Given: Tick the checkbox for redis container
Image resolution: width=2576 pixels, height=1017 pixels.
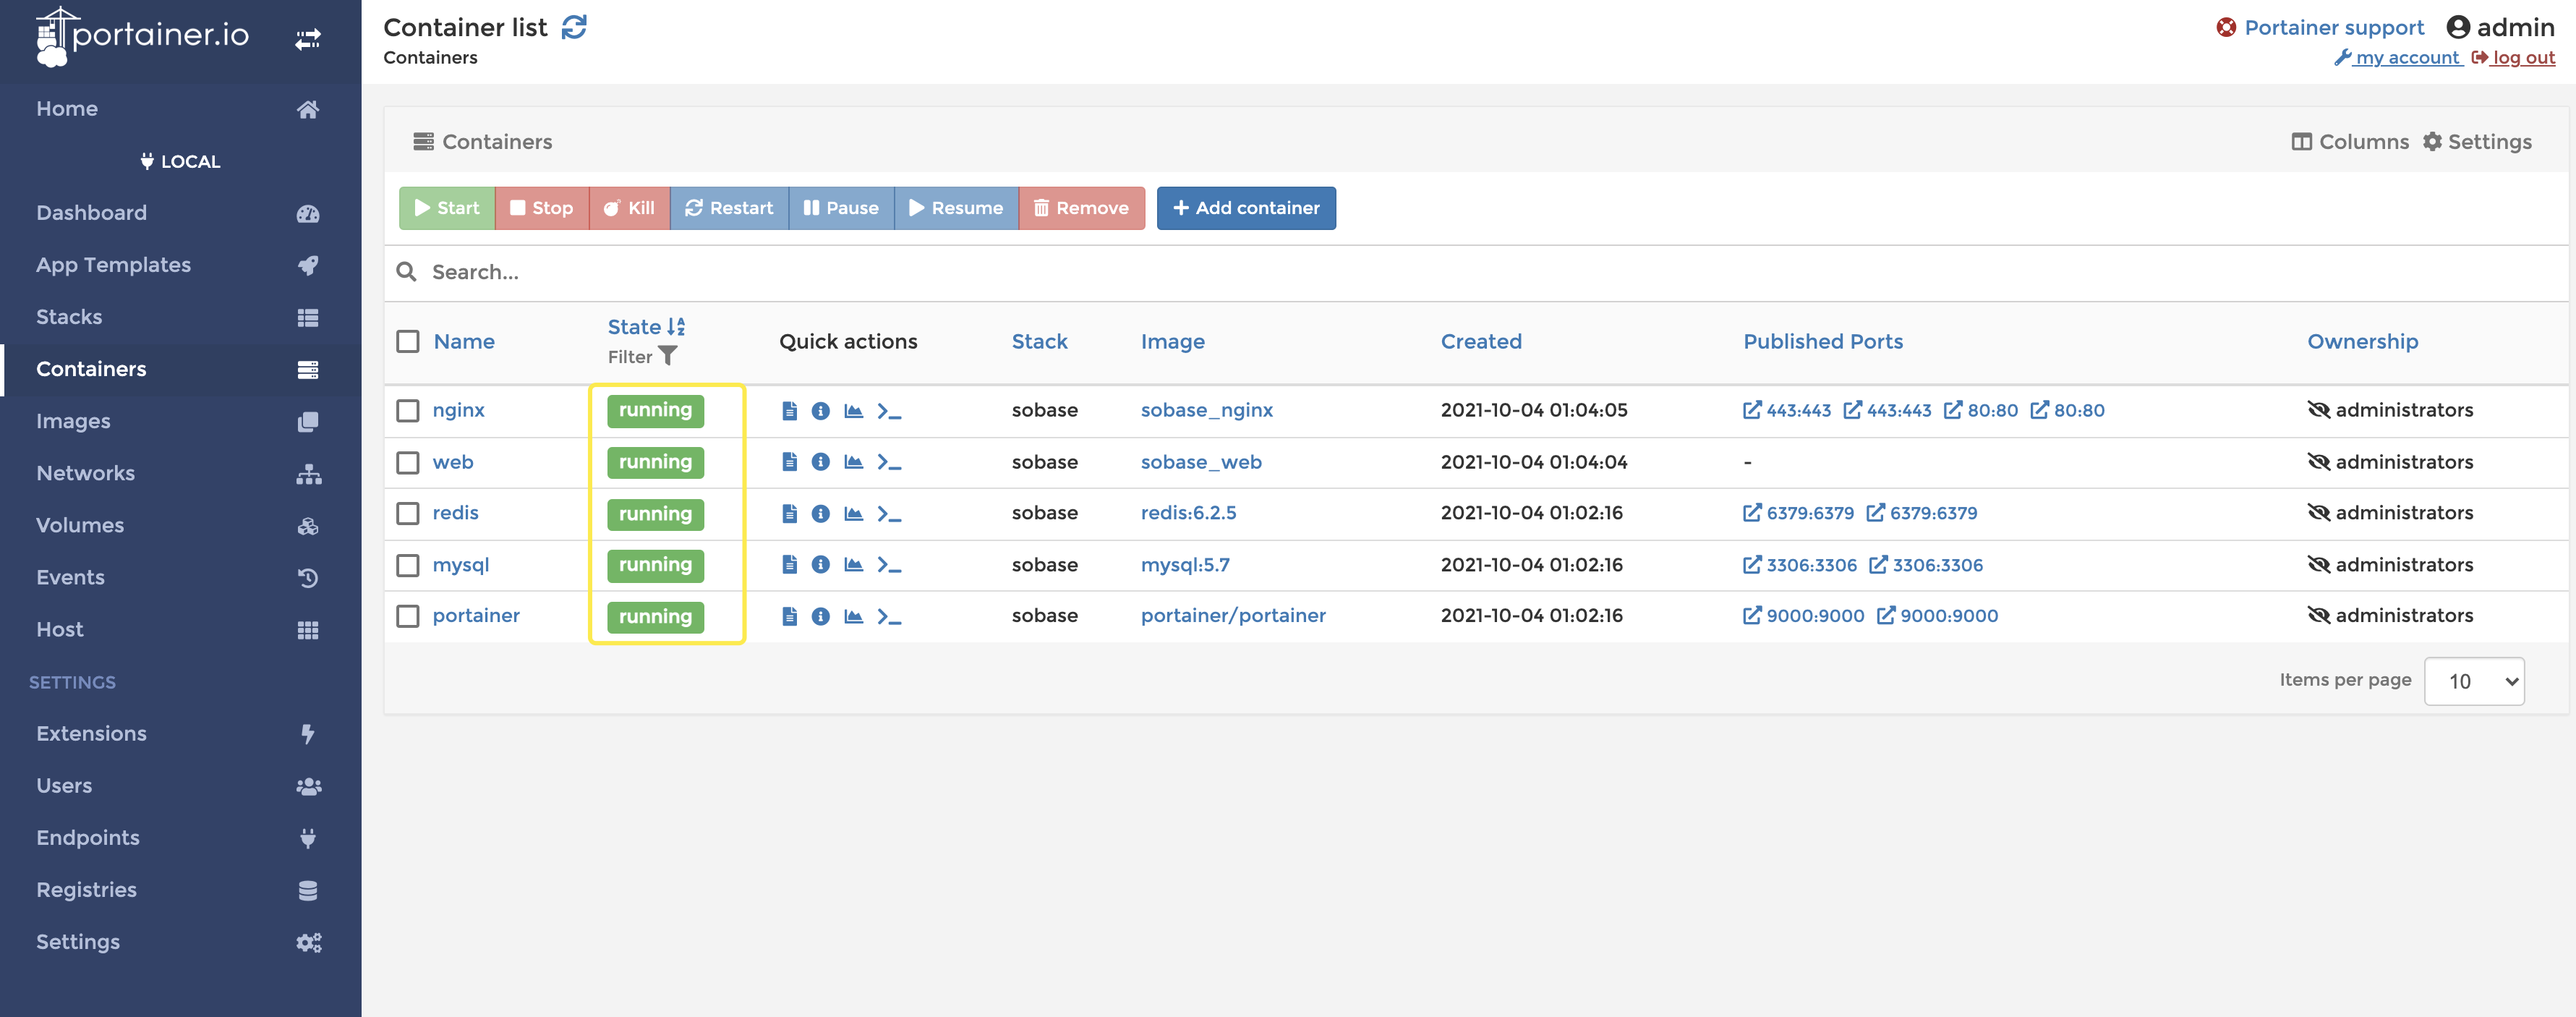Looking at the screenshot, I should [x=408, y=514].
